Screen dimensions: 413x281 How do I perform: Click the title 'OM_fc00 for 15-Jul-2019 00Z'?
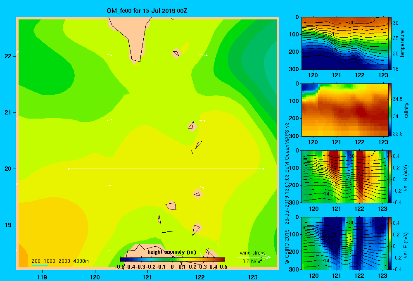(x=147, y=11)
